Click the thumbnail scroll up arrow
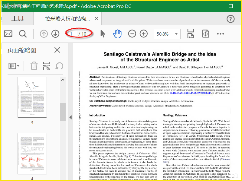This screenshot has height=181, width=242. coord(63,80)
